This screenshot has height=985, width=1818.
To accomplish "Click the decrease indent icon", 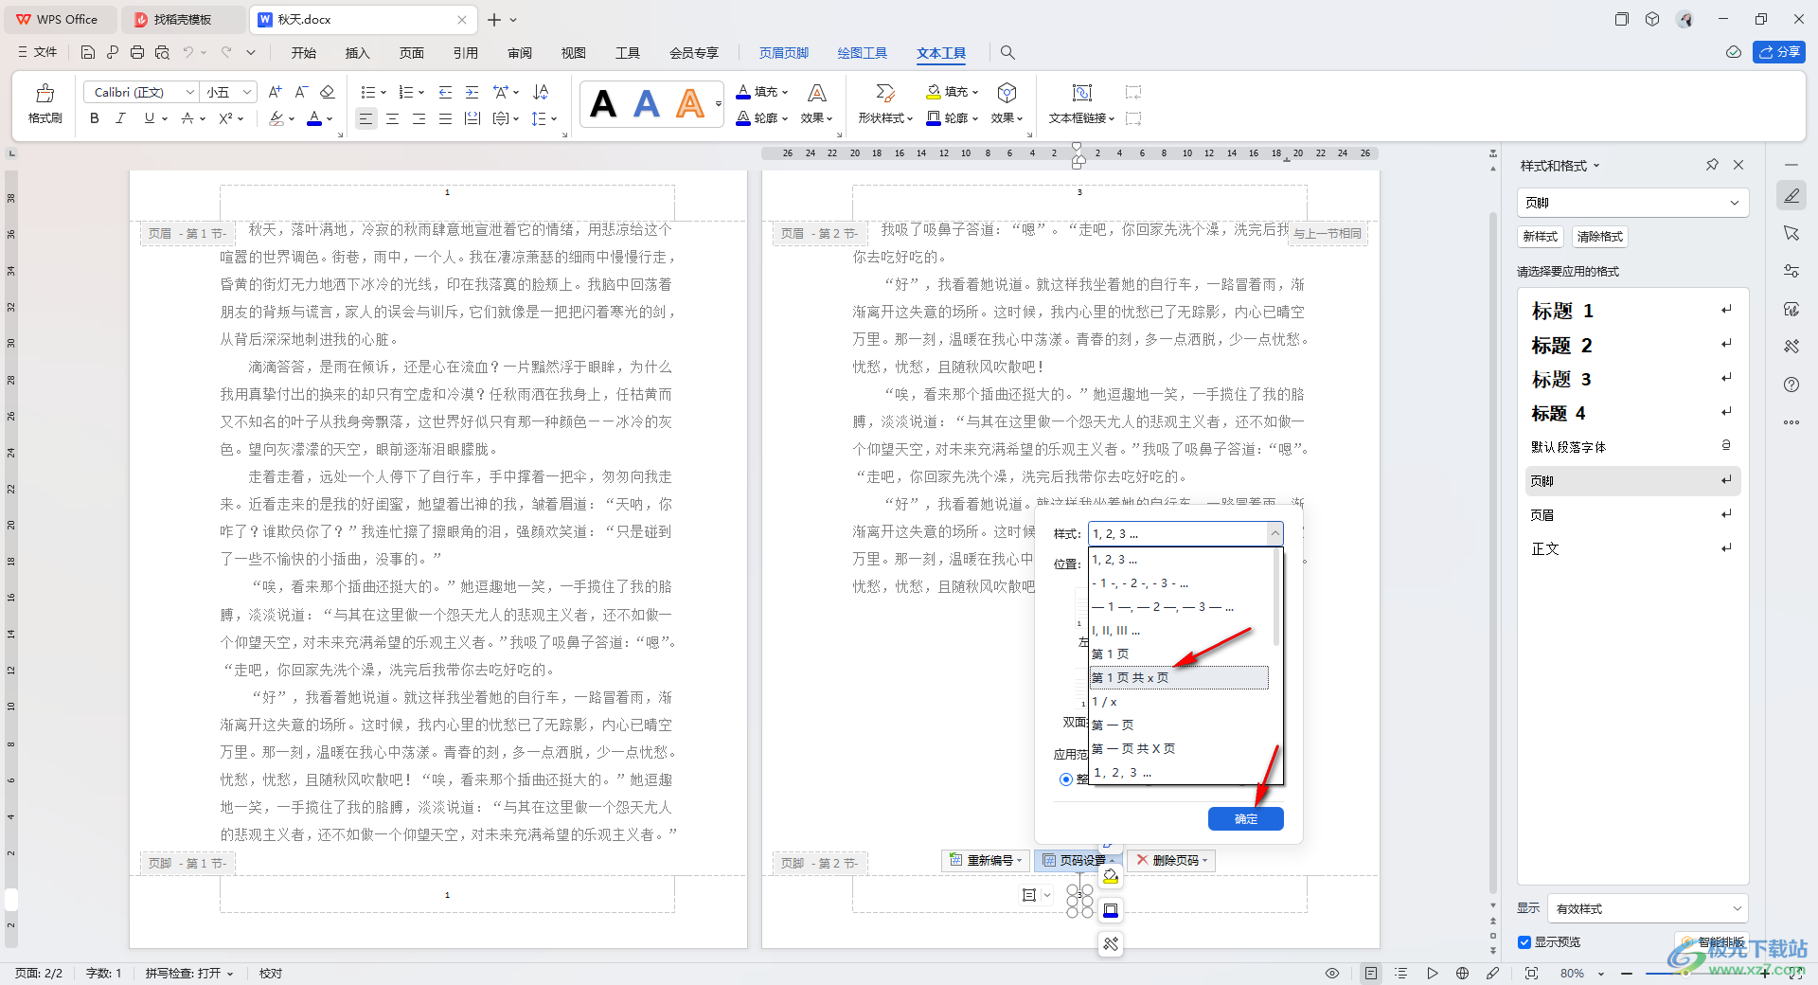I will [445, 92].
